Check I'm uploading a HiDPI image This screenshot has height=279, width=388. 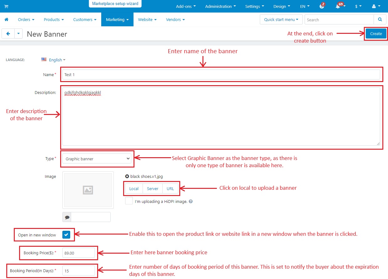[x=129, y=201]
